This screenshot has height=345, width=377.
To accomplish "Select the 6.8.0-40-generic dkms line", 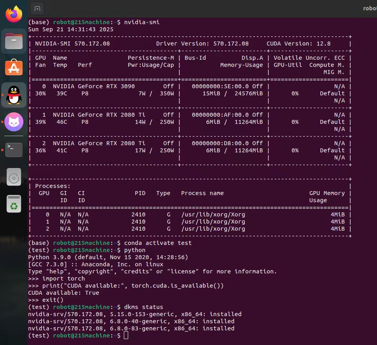I will 131,321.
